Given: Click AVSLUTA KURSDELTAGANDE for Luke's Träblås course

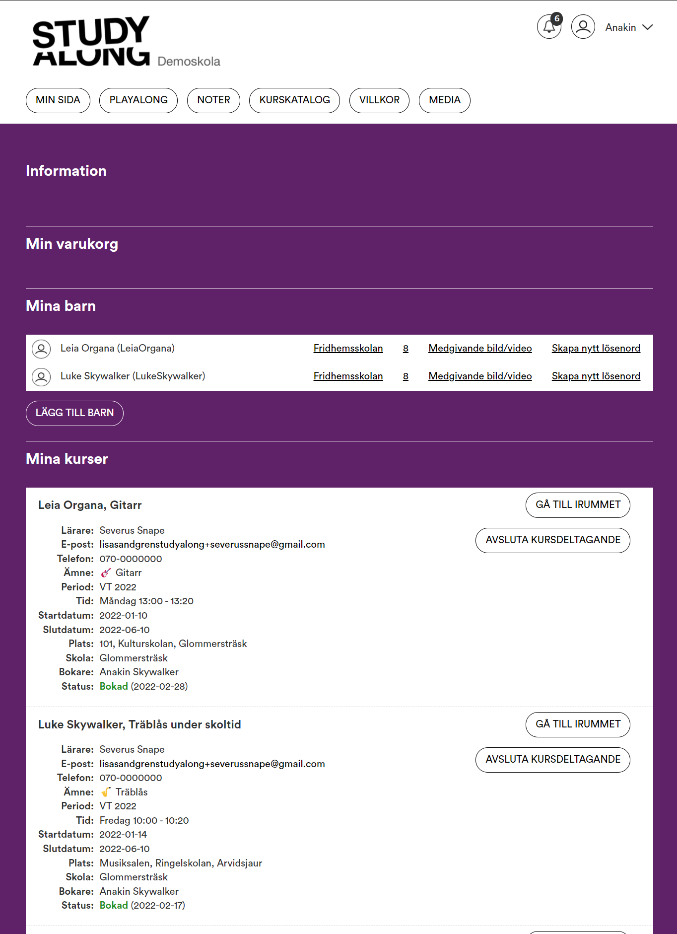Looking at the screenshot, I should click(x=552, y=760).
